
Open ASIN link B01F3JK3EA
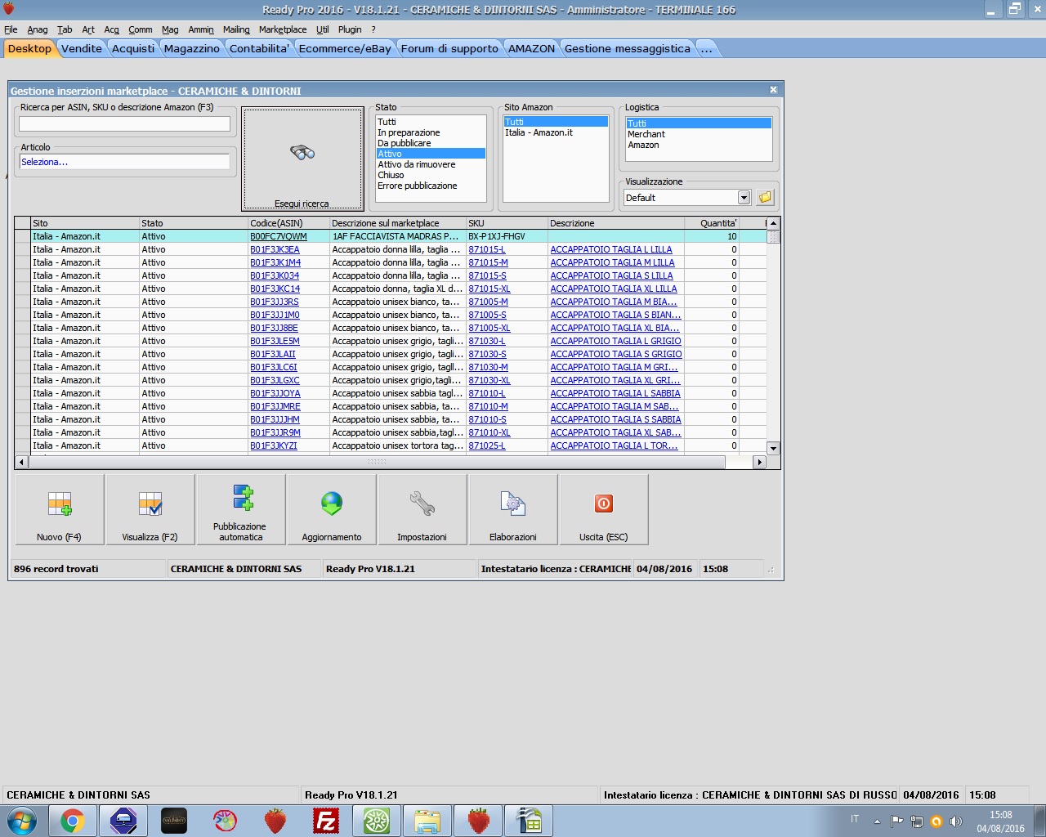coord(275,249)
